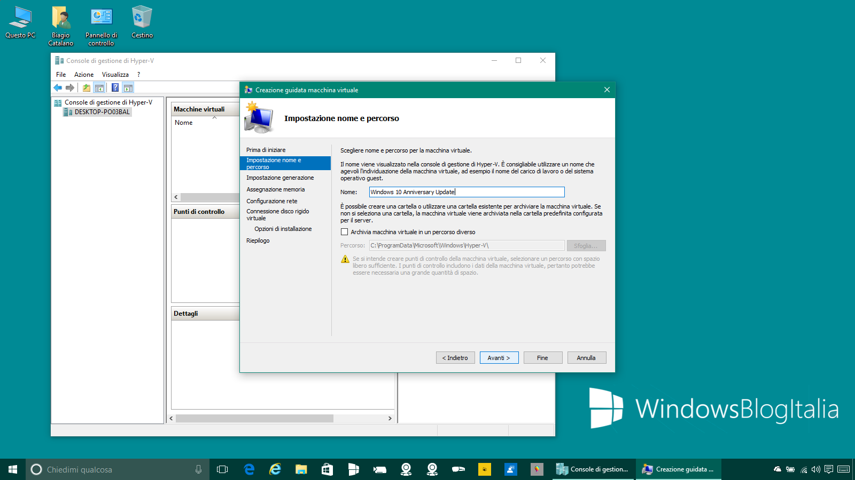This screenshot has width=855, height=480.
Task: Click the Wi-Fi network tray icon
Action: (804, 469)
